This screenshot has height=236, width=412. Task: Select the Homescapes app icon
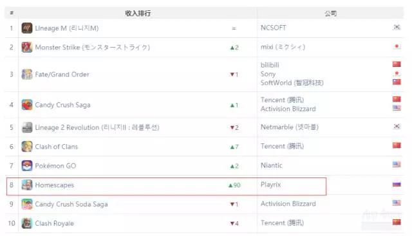click(27, 185)
